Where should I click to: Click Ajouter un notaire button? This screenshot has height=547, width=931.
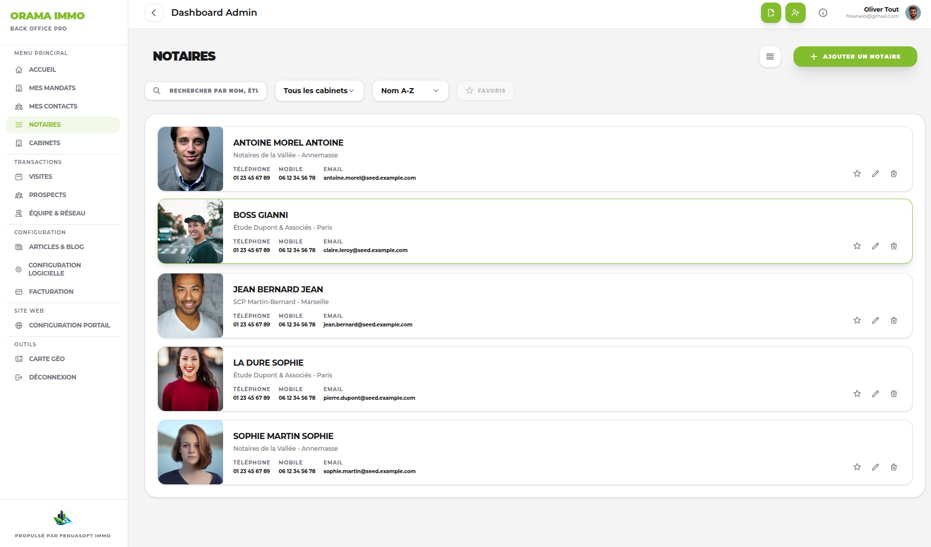tap(855, 57)
